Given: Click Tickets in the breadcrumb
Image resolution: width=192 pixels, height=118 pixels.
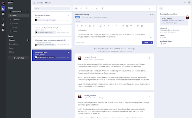Looking at the screenshot, I should [40, 3].
